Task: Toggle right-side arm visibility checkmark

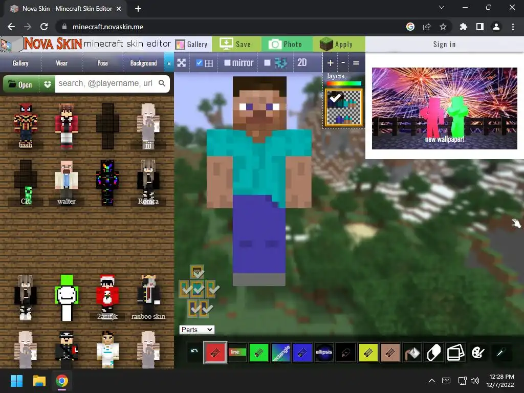Action: pos(212,289)
